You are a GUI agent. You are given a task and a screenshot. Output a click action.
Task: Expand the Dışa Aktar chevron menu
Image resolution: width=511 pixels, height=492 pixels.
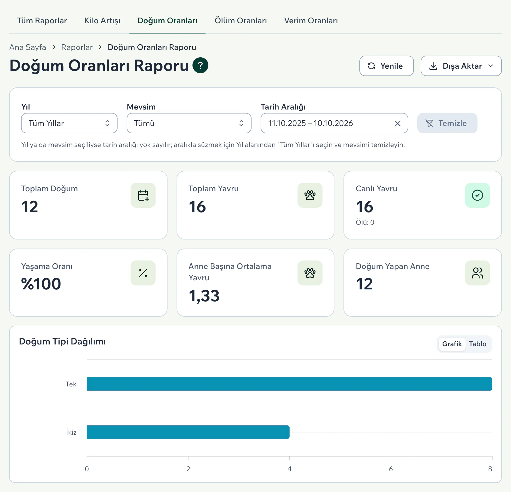[x=491, y=66]
